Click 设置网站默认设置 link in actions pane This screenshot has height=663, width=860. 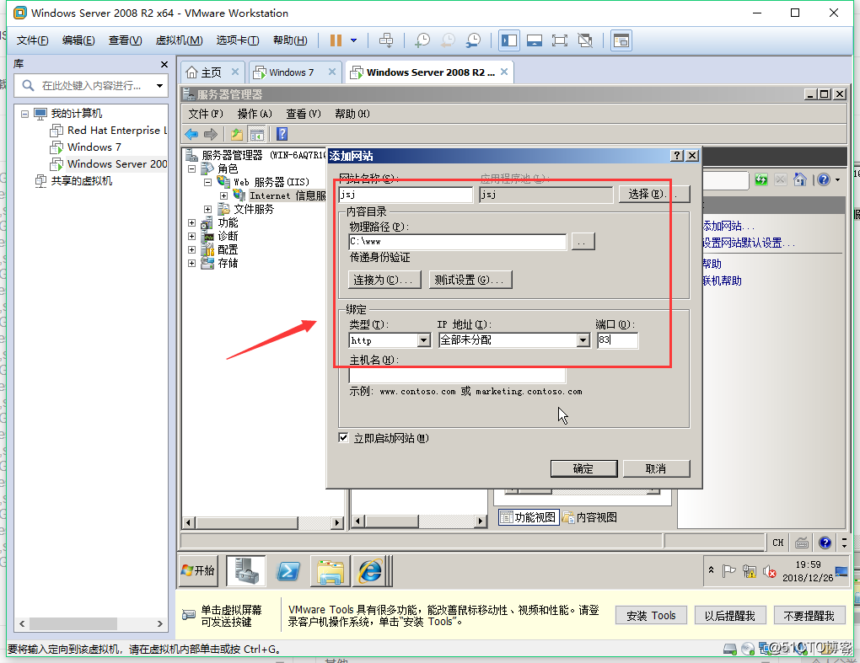pos(748,243)
